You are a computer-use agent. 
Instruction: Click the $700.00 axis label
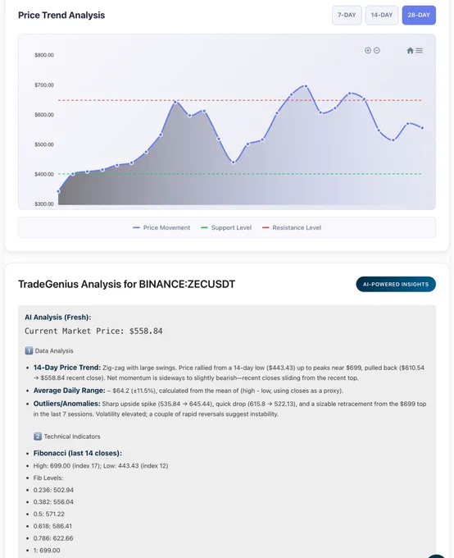44,85
